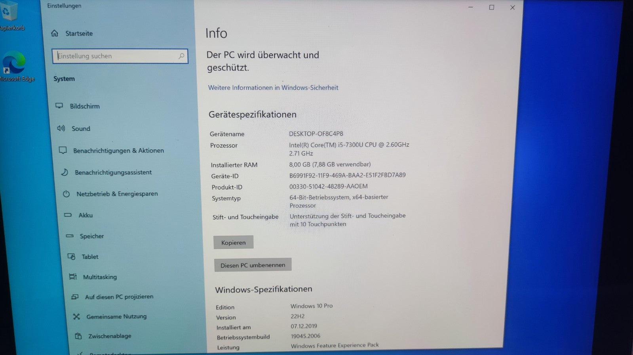Click the Benachrichtigungsassistent moon icon
The width and height of the screenshot is (633, 355).
click(64, 172)
